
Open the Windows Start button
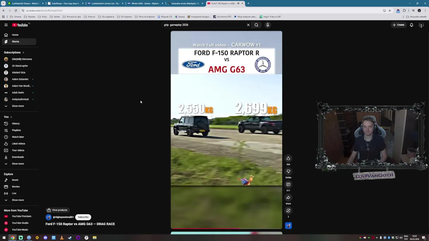pos(4,238)
